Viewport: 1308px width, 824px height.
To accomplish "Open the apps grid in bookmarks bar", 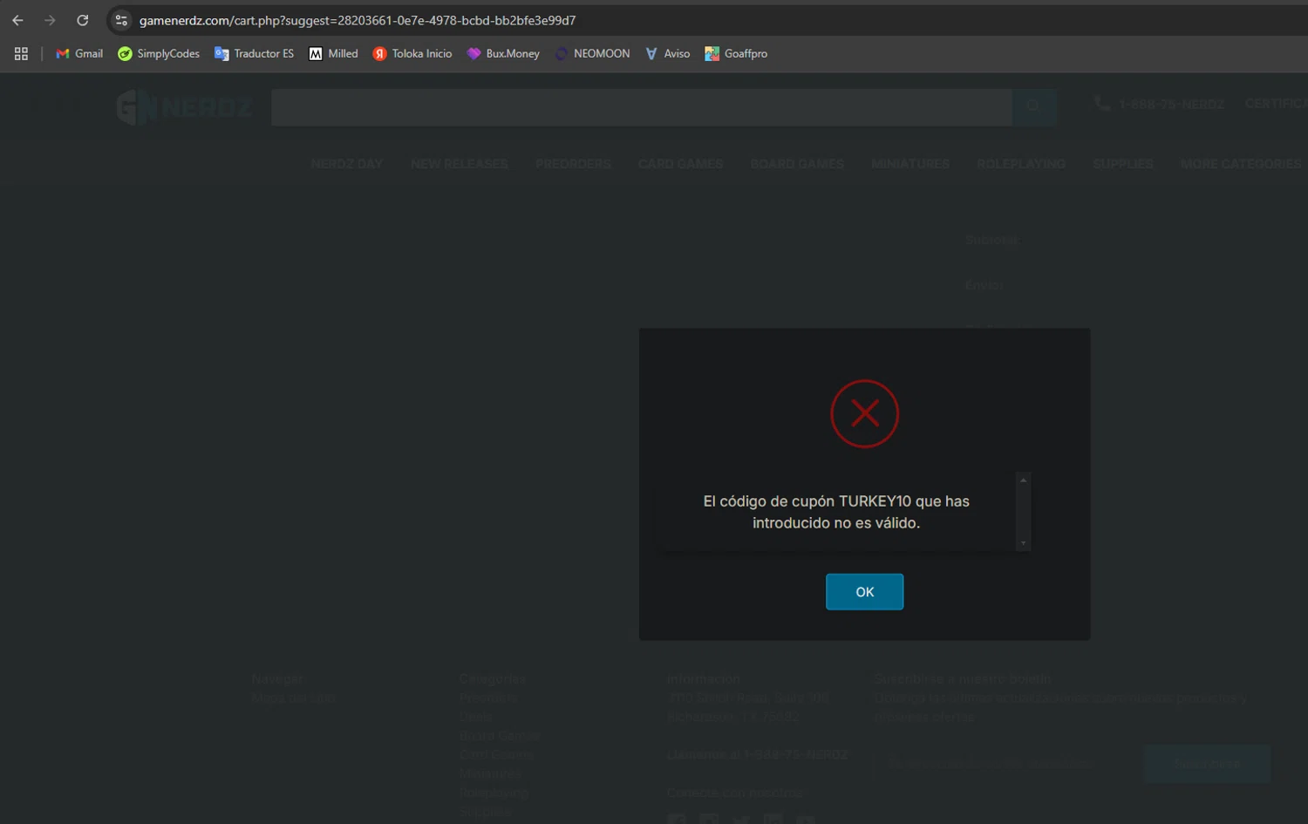I will (21, 54).
